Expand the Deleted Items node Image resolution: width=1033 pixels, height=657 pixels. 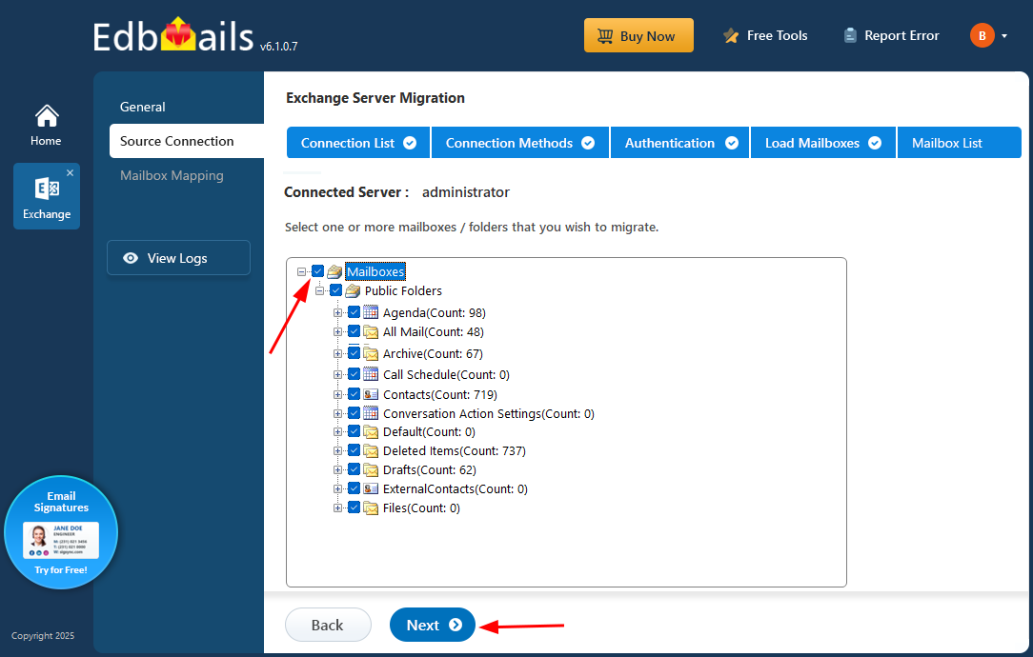337,451
